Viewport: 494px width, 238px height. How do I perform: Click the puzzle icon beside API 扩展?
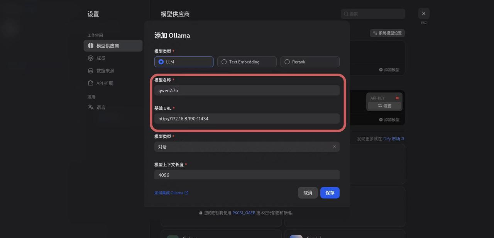91,83
